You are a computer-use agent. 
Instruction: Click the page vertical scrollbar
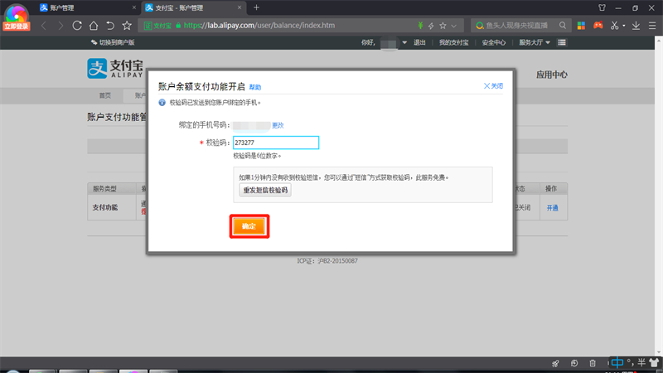coord(659,196)
